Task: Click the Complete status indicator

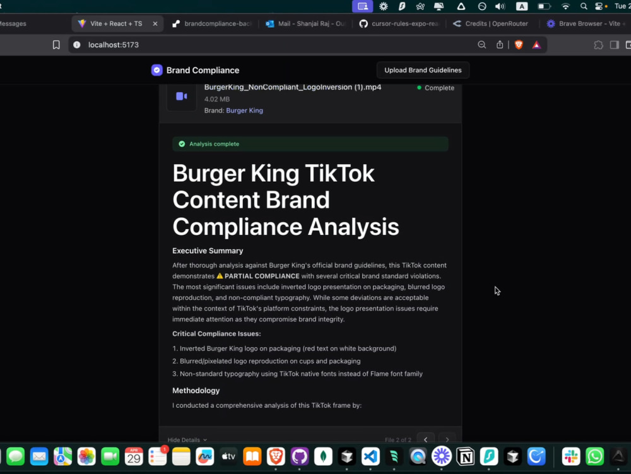Action: point(435,88)
